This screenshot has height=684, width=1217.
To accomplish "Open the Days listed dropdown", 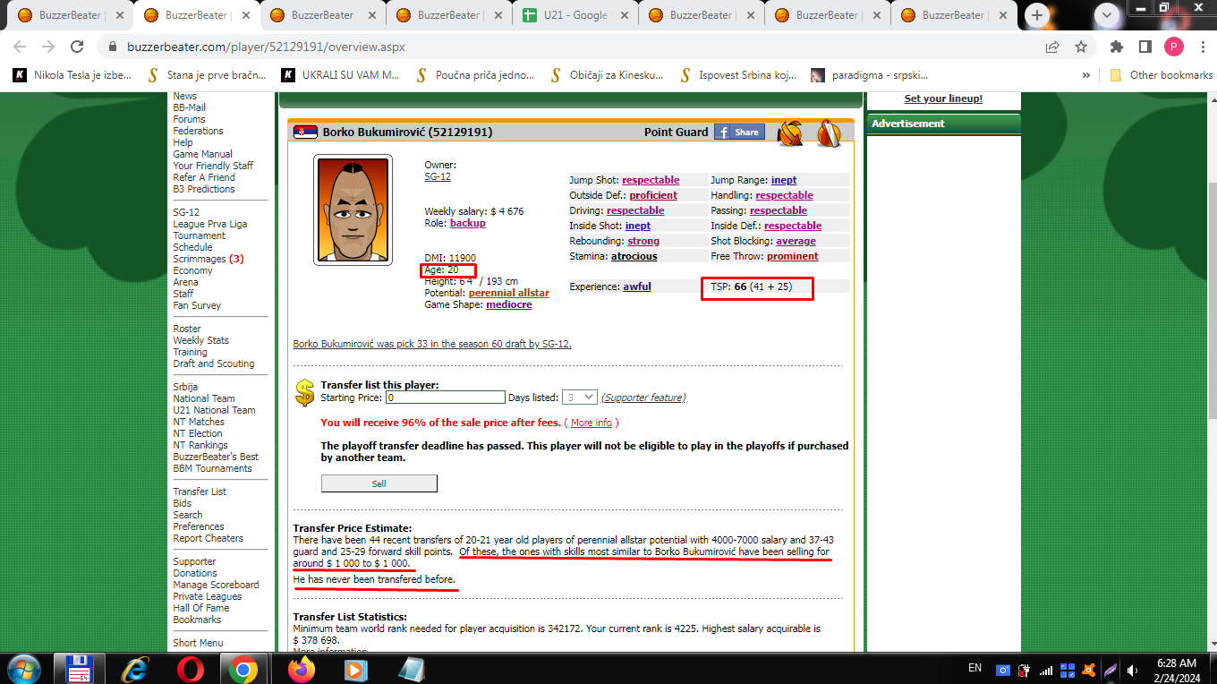I will 578,398.
